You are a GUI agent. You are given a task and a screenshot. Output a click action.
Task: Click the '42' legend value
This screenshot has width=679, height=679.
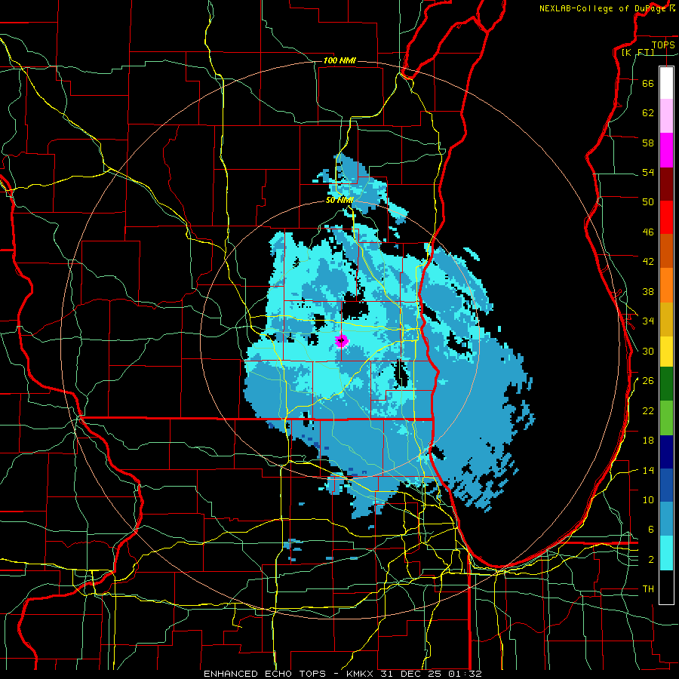(648, 262)
